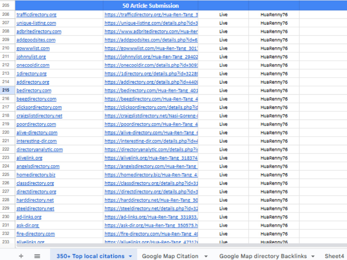The width and height of the screenshot is (347, 260).
Task: Open the https://ad-links.org/Hua-Ren-Tang URL
Action: [x=151, y=217]
